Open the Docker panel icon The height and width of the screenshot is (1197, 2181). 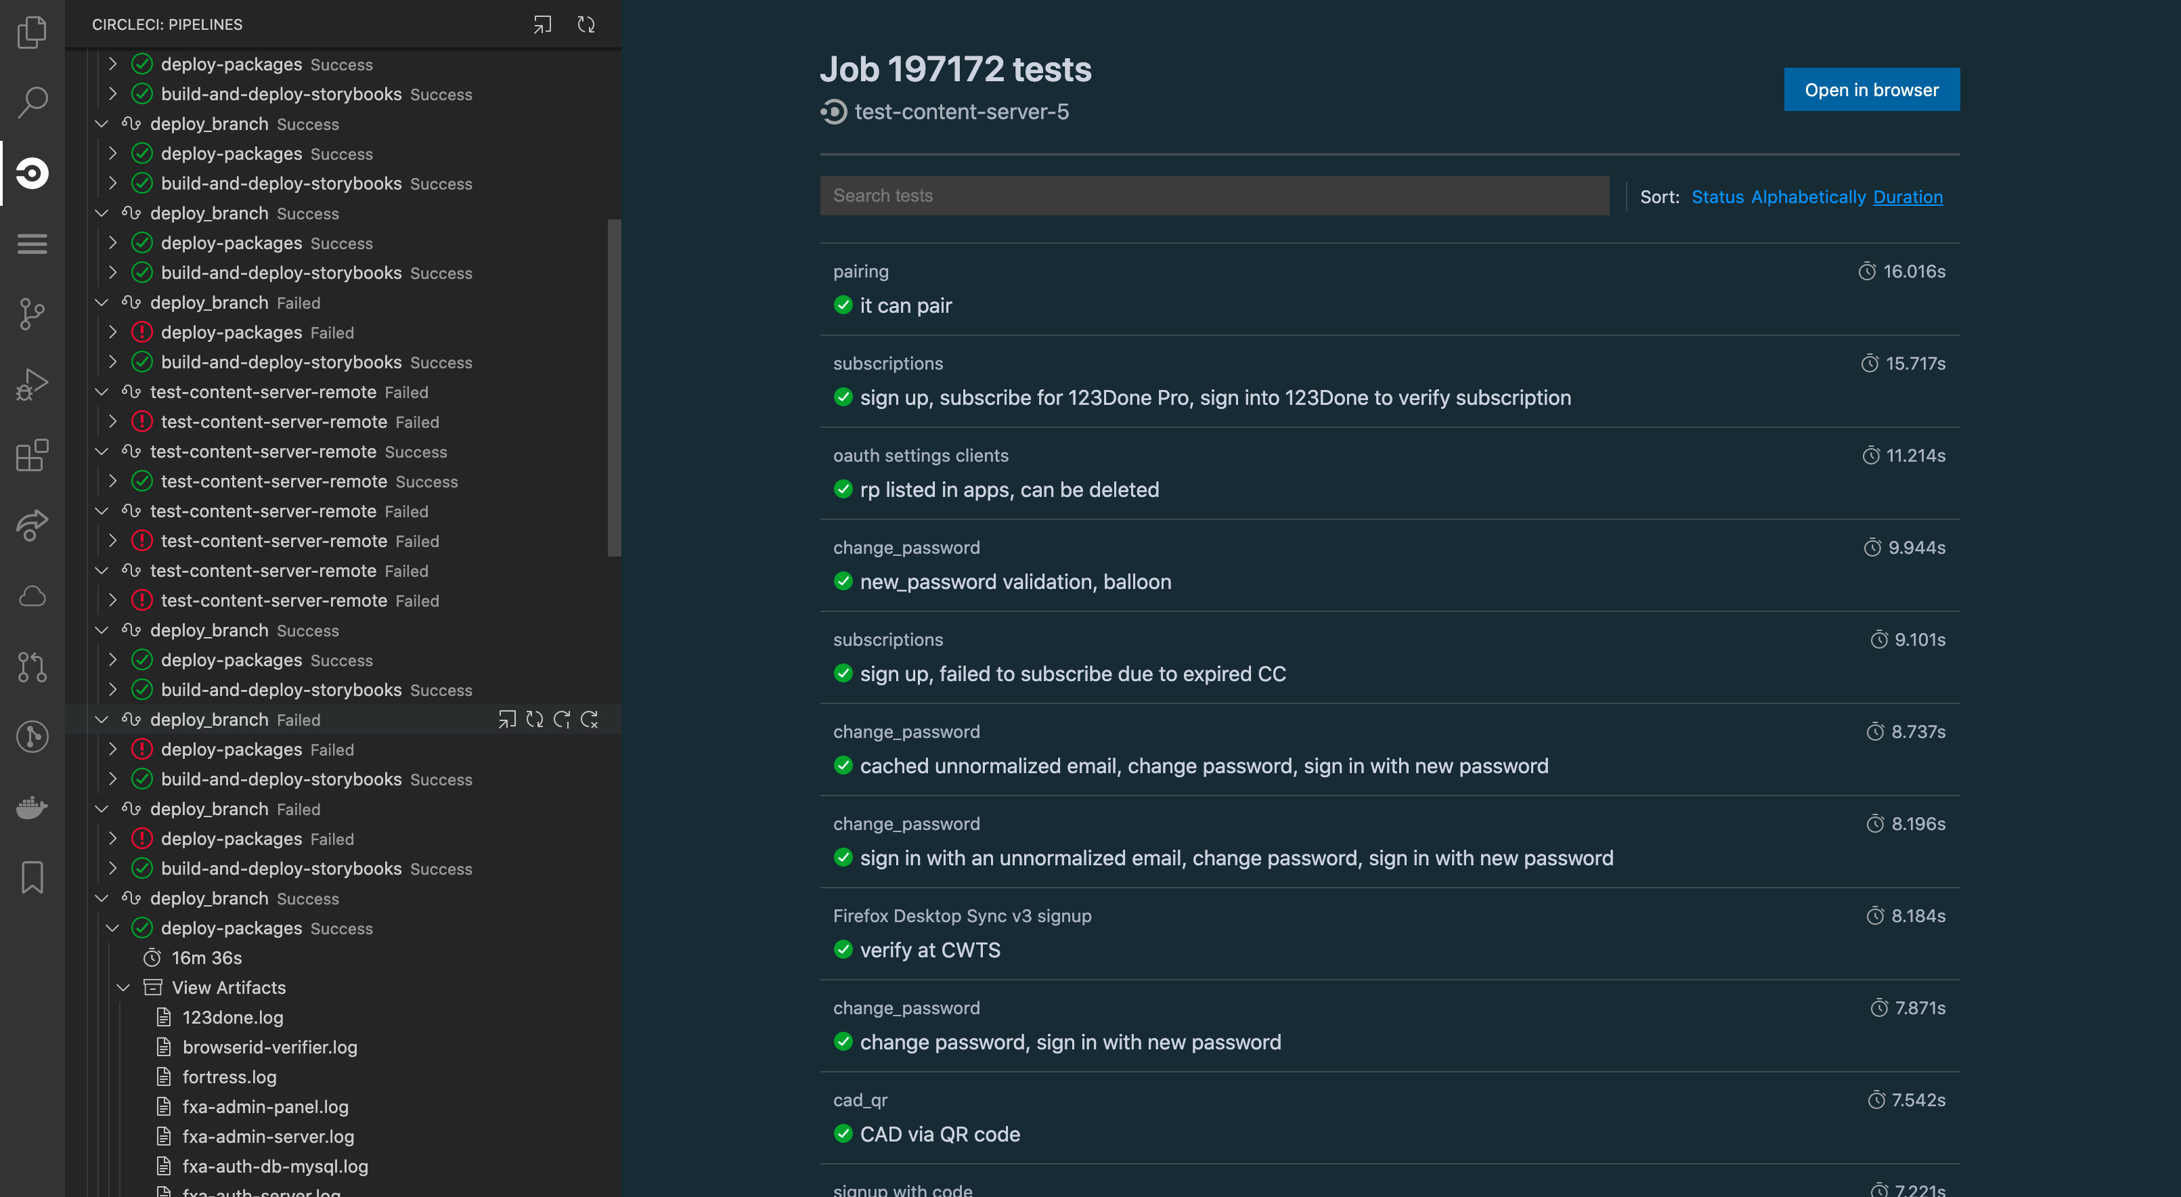pos(32,807)
